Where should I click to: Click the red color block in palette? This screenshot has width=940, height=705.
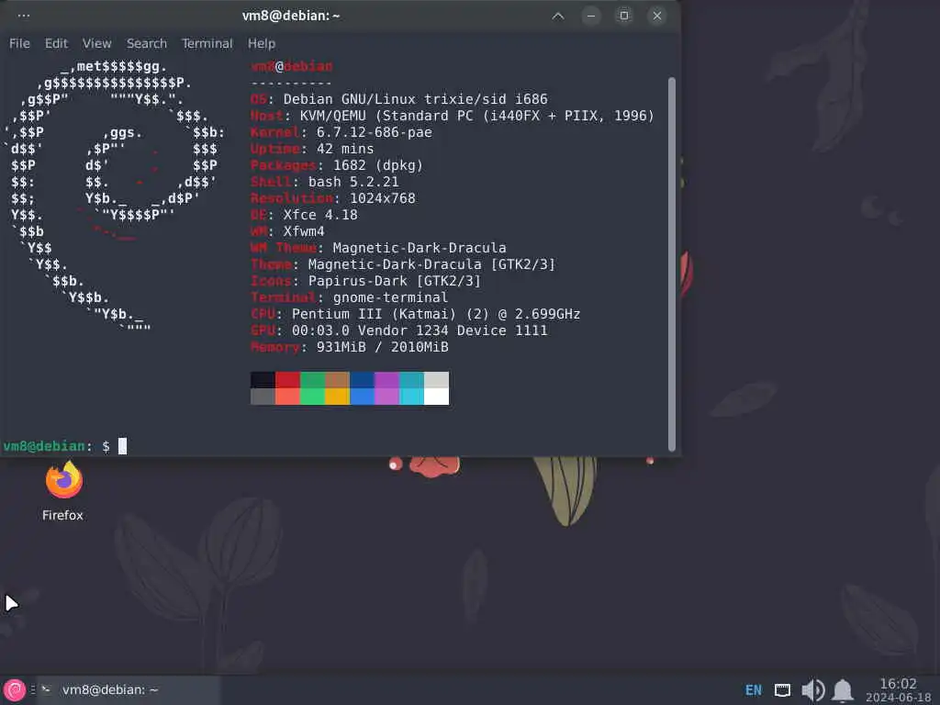(x=287, y=379)
